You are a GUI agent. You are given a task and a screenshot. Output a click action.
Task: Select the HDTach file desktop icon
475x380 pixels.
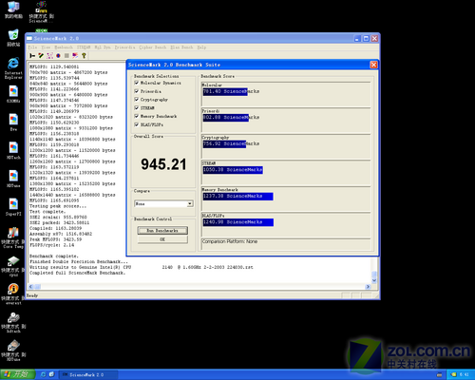13,150
